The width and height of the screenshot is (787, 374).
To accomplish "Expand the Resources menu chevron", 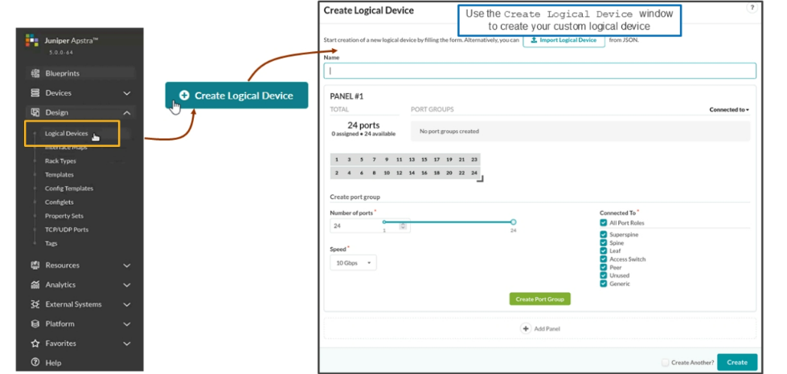I will tap(127, 266).
